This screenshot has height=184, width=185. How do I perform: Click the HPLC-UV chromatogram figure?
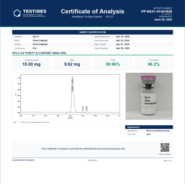tap(68, 96)
